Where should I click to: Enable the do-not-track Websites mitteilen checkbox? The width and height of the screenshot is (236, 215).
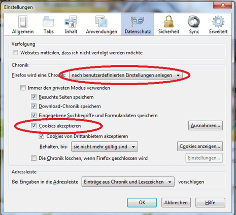click(x=15, y=53)
